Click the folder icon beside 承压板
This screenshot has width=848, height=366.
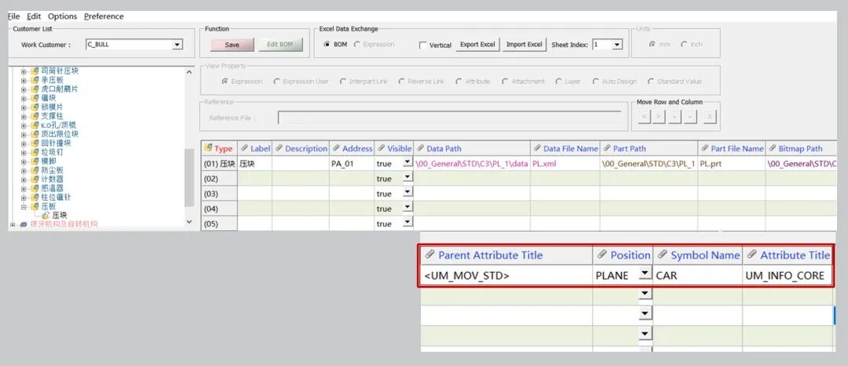pos(35,80)
